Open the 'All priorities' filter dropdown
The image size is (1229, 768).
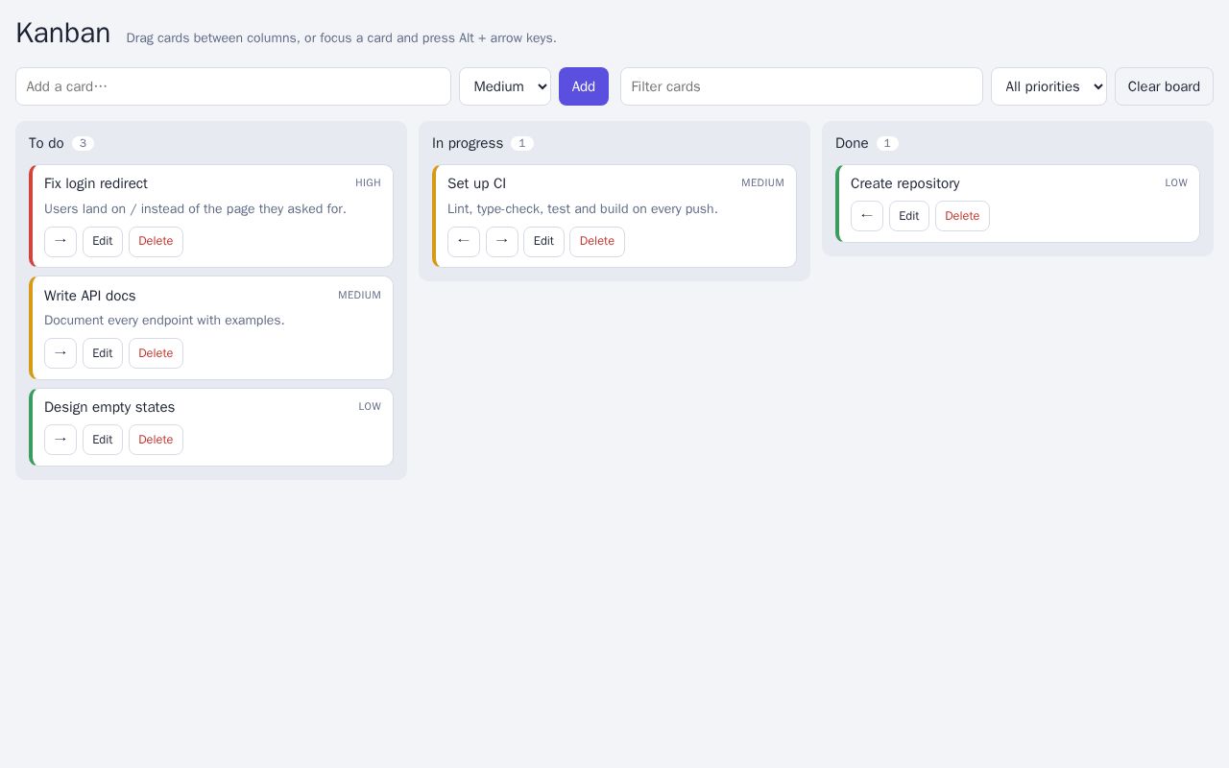(x=1048, y=86)
